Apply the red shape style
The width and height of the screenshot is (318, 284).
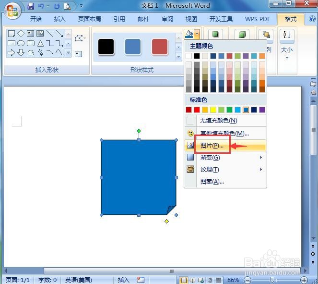pos(160,47)
